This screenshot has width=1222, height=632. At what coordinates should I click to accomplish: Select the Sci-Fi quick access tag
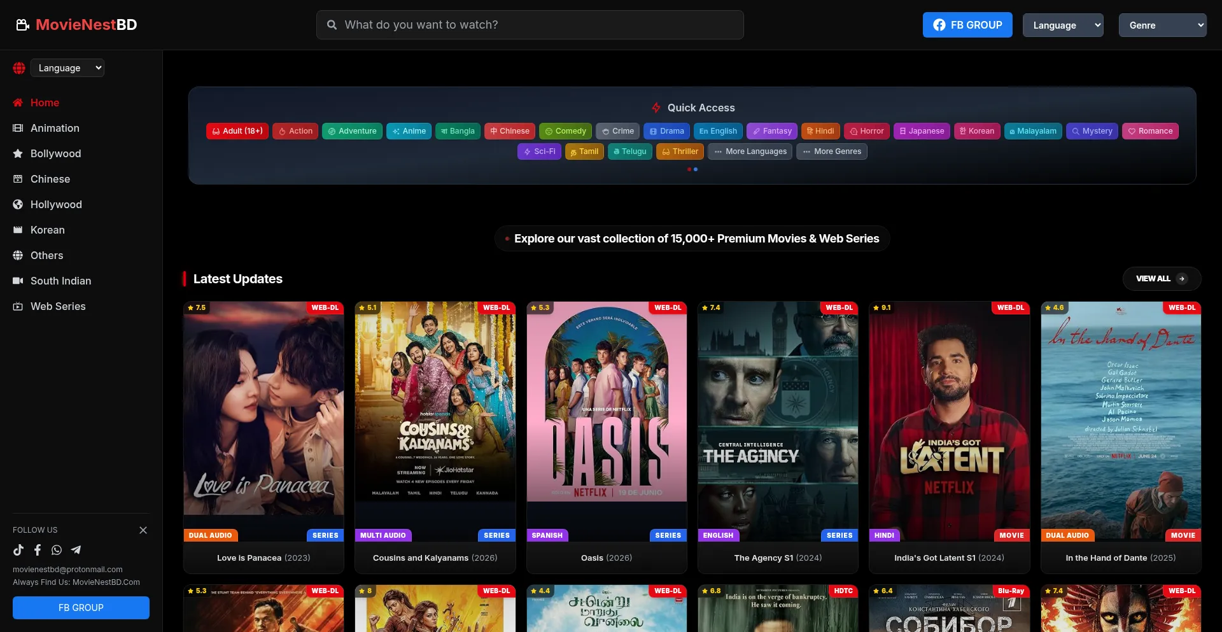(539, 151)
